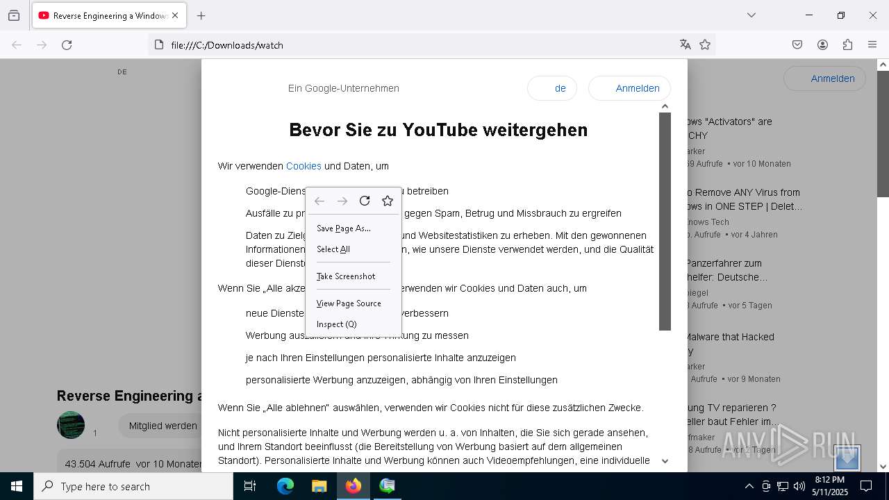Screen dimensions: 889x500
Task: Click the toolbar reload button
Action: point(67,45)
